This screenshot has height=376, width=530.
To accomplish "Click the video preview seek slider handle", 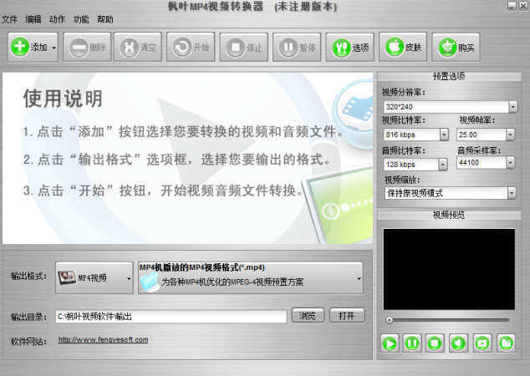I will click(390, 320).
